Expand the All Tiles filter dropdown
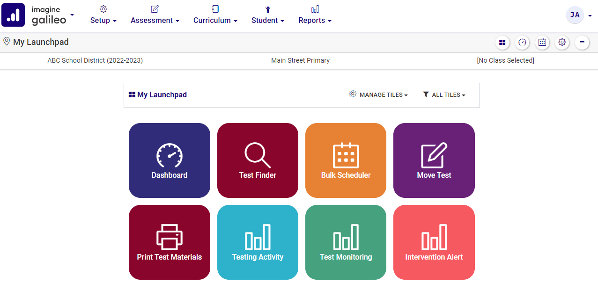598x283 pixels. coord(444,95)
